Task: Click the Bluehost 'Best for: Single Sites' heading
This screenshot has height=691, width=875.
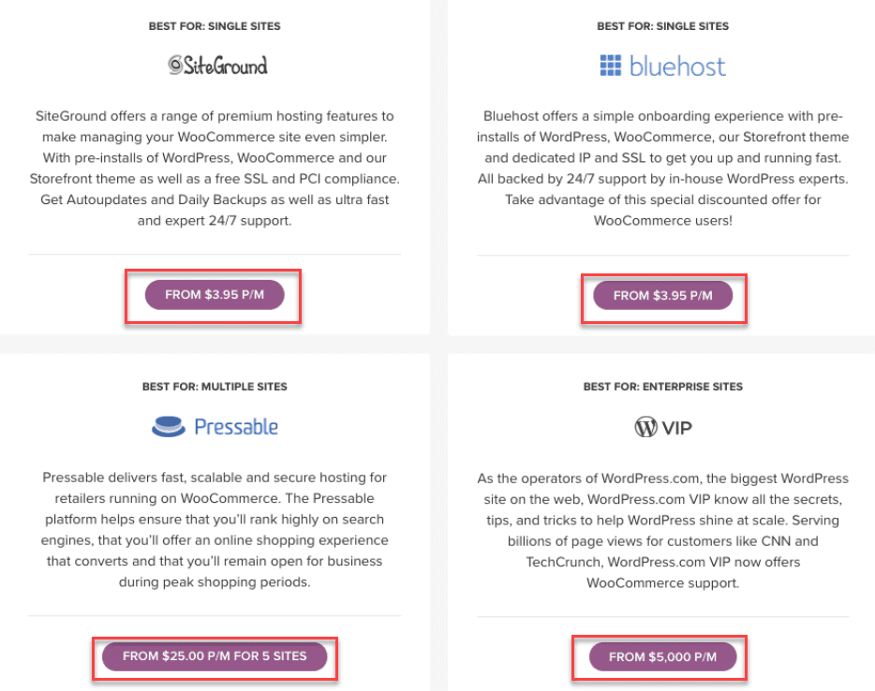Action: pos(663,26)
